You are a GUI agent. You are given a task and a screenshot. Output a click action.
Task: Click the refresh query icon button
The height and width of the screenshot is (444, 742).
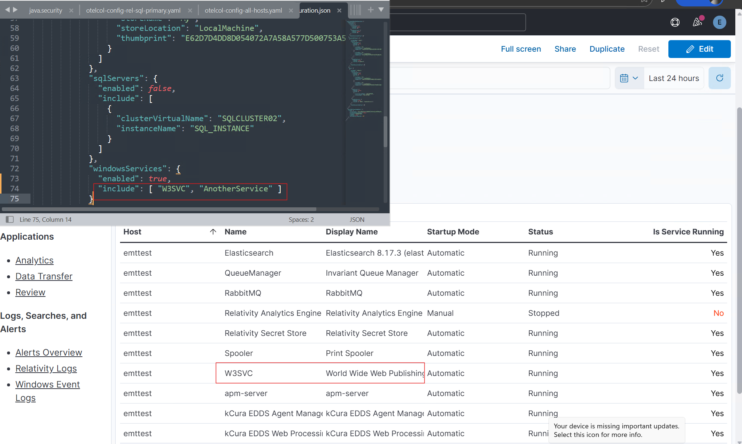pos(719,78)
